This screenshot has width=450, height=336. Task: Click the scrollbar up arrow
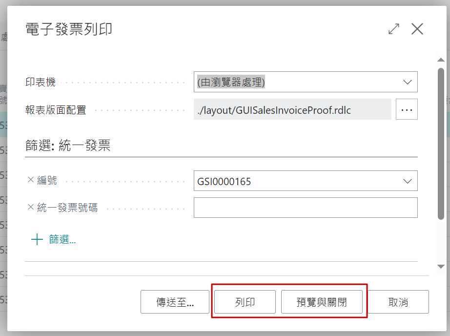[x=441, y=60]
